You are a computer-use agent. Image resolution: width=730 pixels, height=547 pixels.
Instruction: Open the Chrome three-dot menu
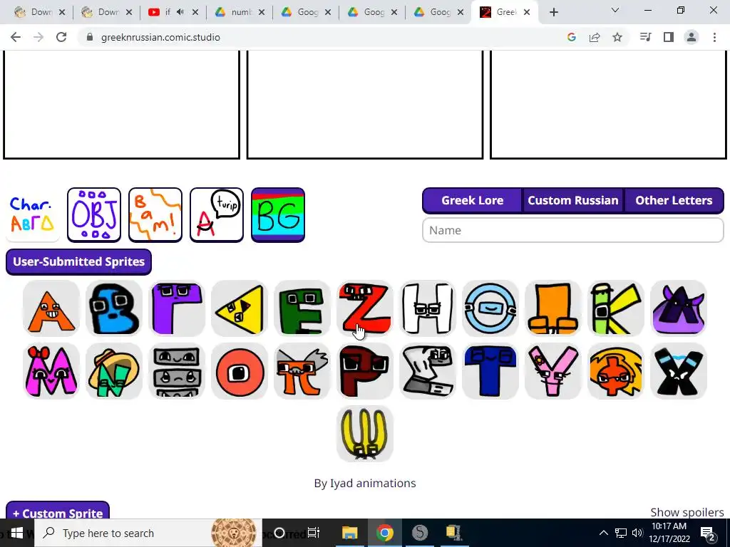[714, 37]
